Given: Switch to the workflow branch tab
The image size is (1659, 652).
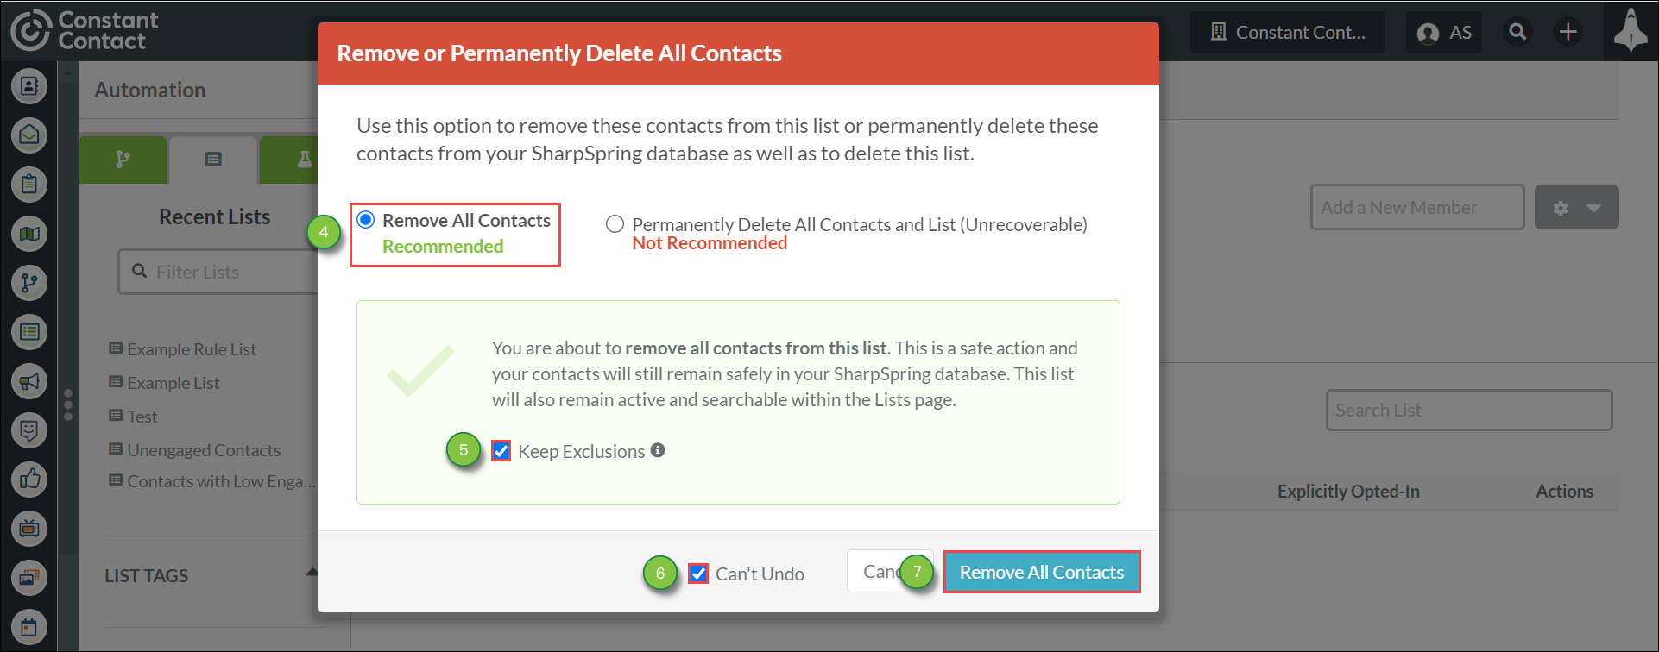Looking at the screenshot, I should (x=123, y=160).
